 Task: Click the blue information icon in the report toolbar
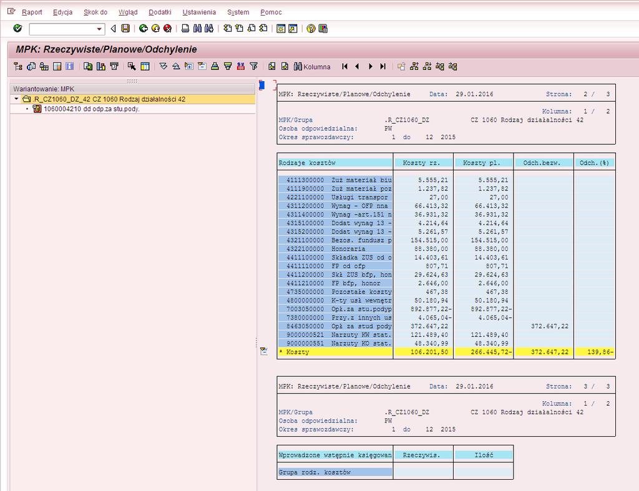point(70,66)
